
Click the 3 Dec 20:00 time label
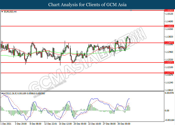[x=21, y=124]
